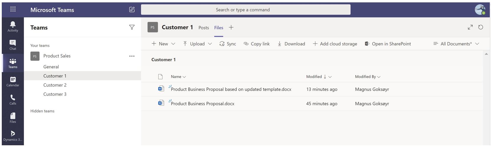Click the new chat compose icon
Image resolution: width=494 pixels, height=150 pixels.
coord(132,9)
